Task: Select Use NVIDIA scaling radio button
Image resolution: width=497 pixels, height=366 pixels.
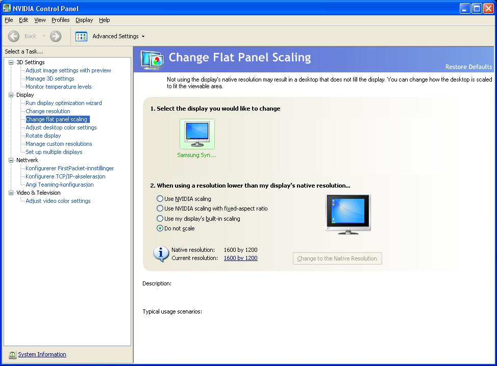Action: pos(160,198)
